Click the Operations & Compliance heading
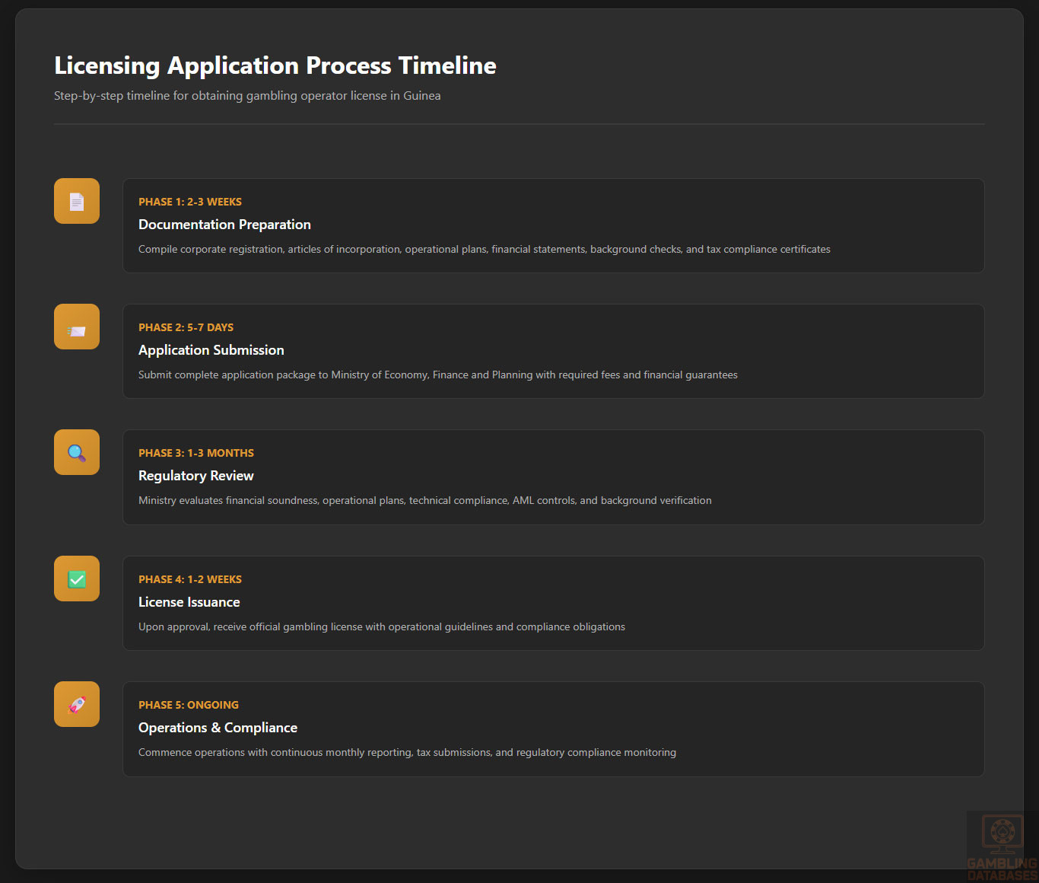 click(218, 728)
